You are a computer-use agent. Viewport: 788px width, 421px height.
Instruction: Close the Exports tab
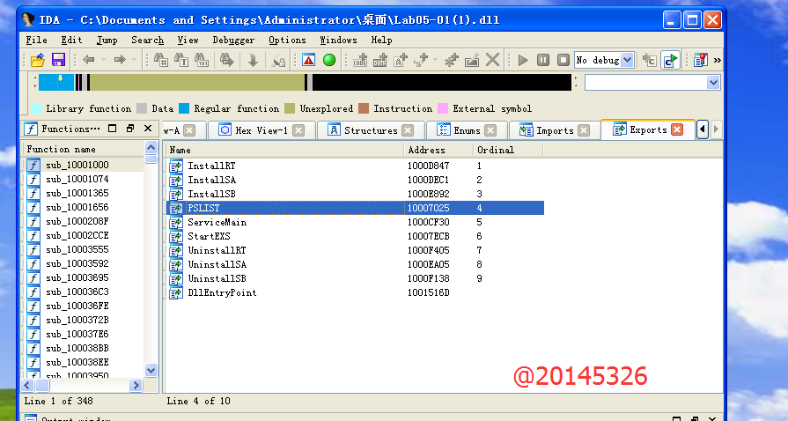pos(677,129)
